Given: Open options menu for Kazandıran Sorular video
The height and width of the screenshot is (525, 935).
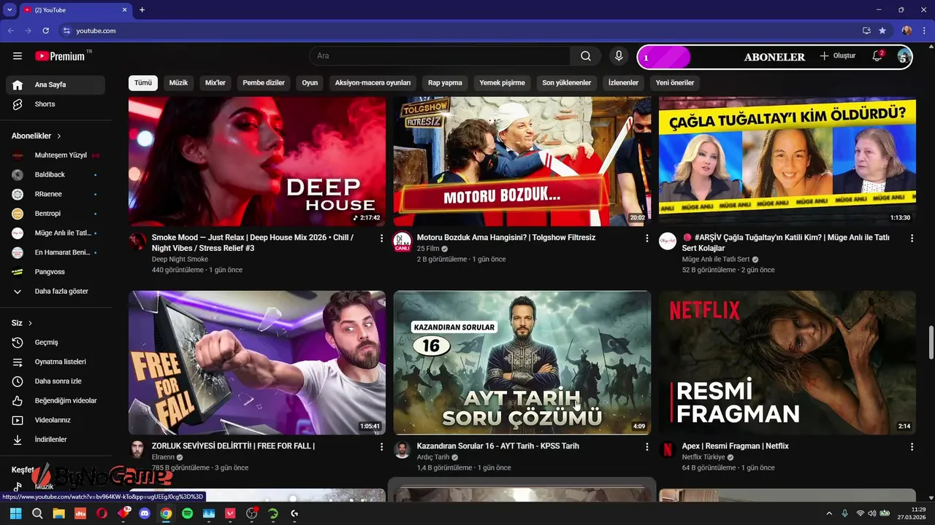Looking at the screenshot, I should pyautogui.click(x=646, y=446).
